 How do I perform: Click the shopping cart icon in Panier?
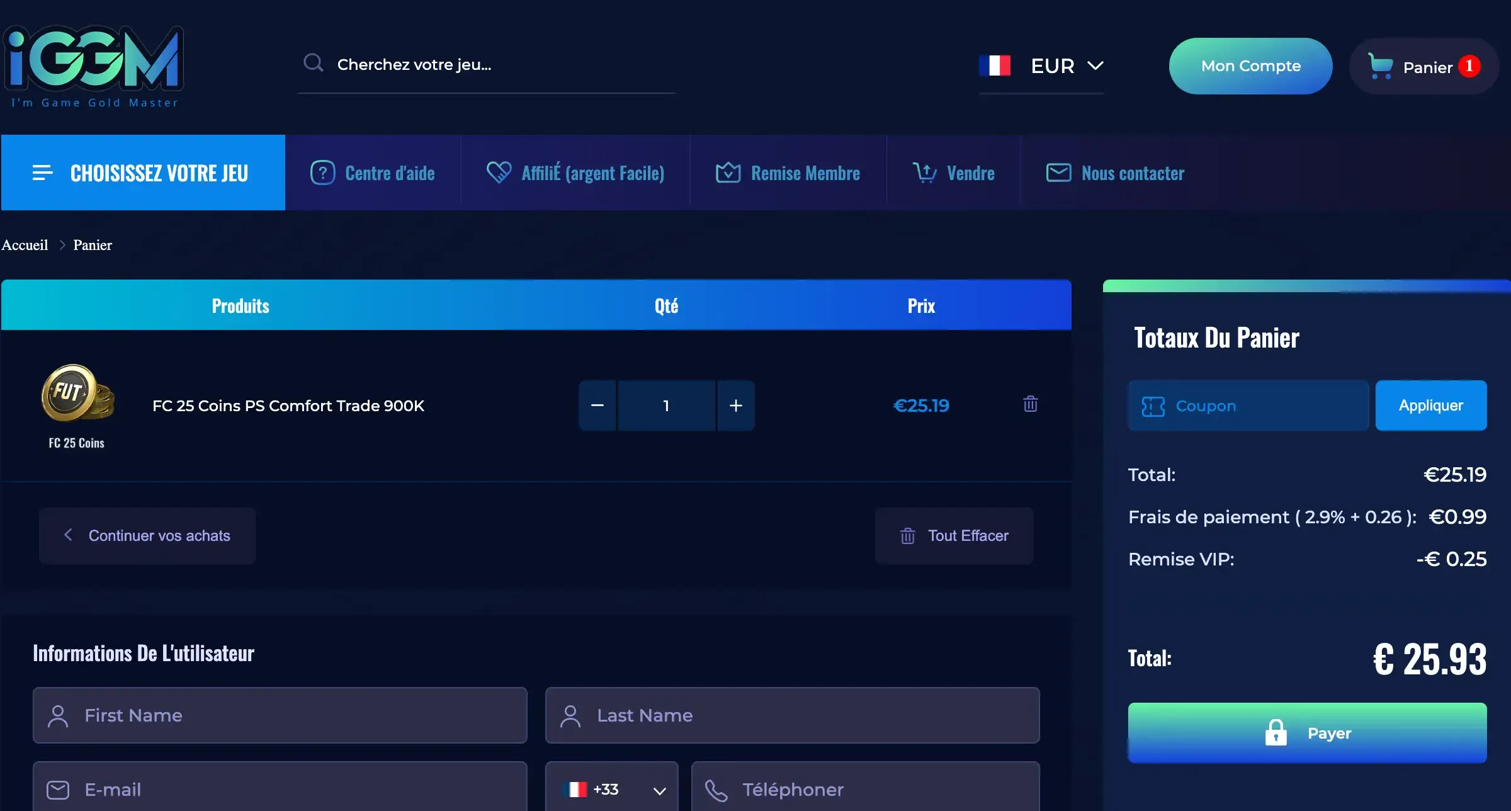(x=1380, y=66)
